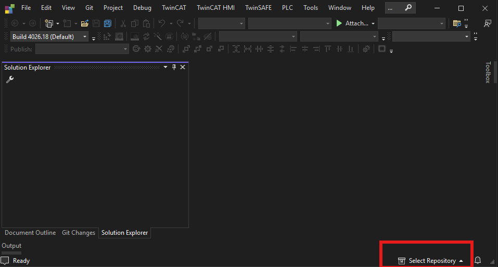Open the Toolbox side panel tab
The image size is (498, 267).
488,73
